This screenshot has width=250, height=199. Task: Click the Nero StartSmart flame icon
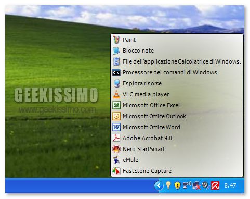coord(116,149)
